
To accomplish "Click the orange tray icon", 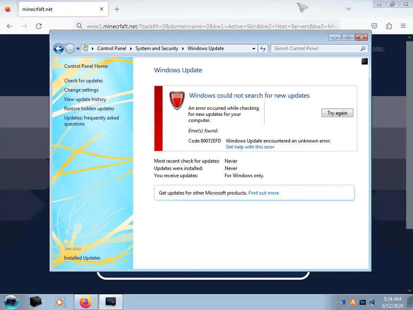I will pos(353,302).
